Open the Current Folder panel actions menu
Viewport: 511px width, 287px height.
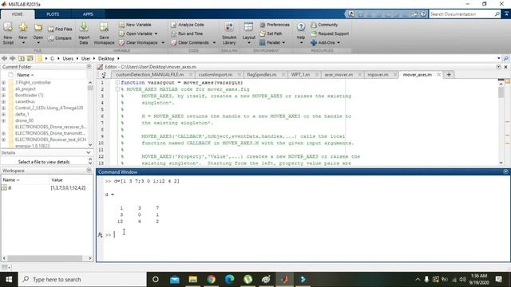pos(89,67)
